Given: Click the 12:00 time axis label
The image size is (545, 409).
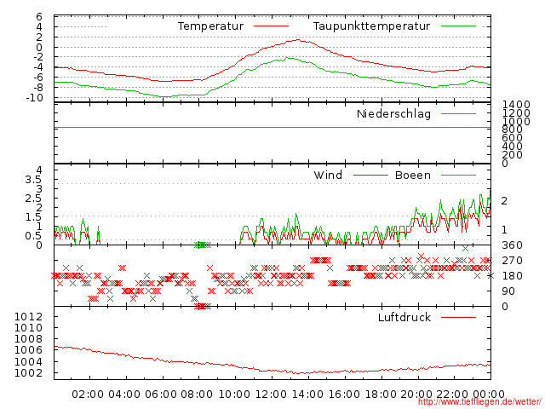Looking at the screenshot, I should click(271, 395).
